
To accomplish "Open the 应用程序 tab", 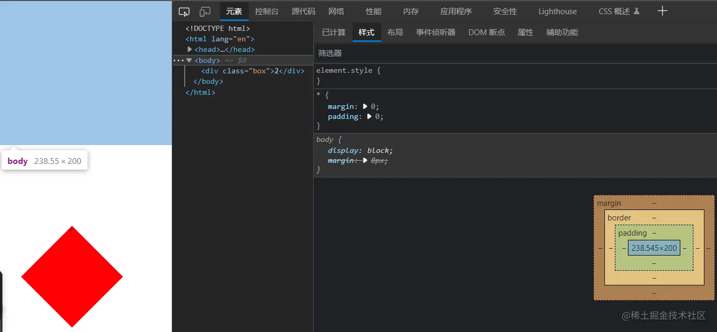I will point(456,12).
